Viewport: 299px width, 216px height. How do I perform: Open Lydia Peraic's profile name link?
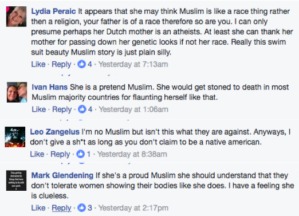[x=53, y=11]
